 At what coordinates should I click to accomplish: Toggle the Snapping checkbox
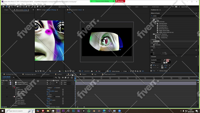pos(60,7)
